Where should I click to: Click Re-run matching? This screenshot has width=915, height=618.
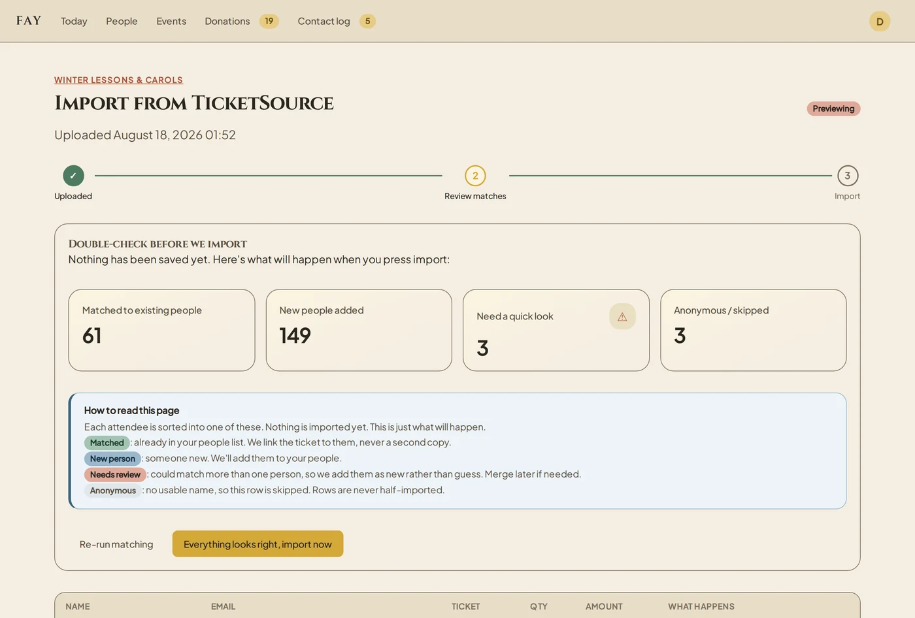(x=116, y=544)
